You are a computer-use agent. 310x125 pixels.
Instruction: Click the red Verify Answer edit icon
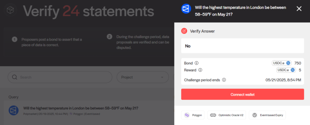coord(184,31)
